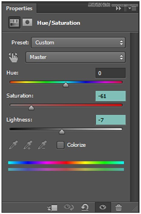Clip adjustment to layer below icon
The image size is (141, 214).
point(52,208)
